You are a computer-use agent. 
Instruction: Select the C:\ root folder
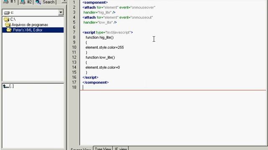click(x=13, y=19)
